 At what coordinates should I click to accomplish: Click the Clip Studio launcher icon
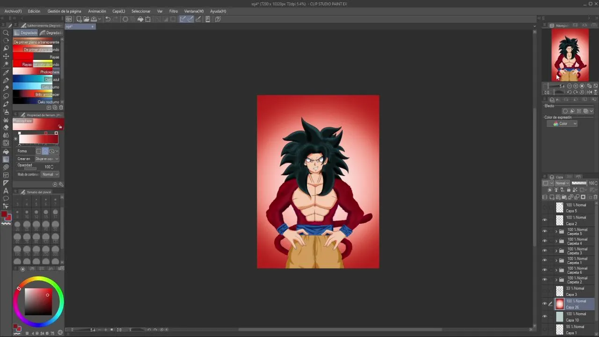coord(69,19)
